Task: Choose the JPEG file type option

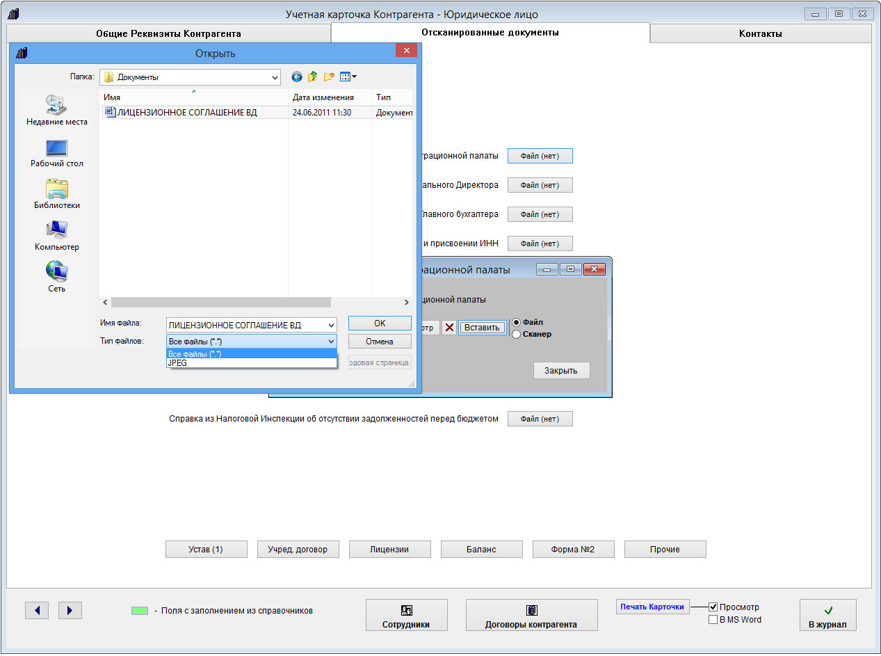Action: point(252,363)
